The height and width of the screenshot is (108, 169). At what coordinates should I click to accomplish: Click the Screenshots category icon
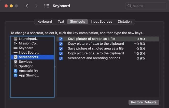(x=16, y=57)
